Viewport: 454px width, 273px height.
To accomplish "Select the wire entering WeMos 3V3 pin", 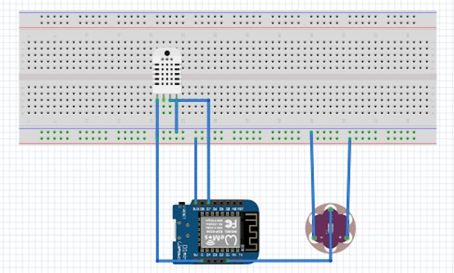I will click(196, 176).
